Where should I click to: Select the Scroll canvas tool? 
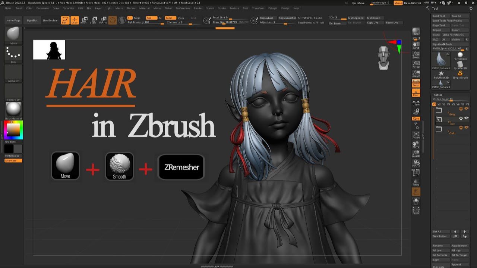(416, 45)
